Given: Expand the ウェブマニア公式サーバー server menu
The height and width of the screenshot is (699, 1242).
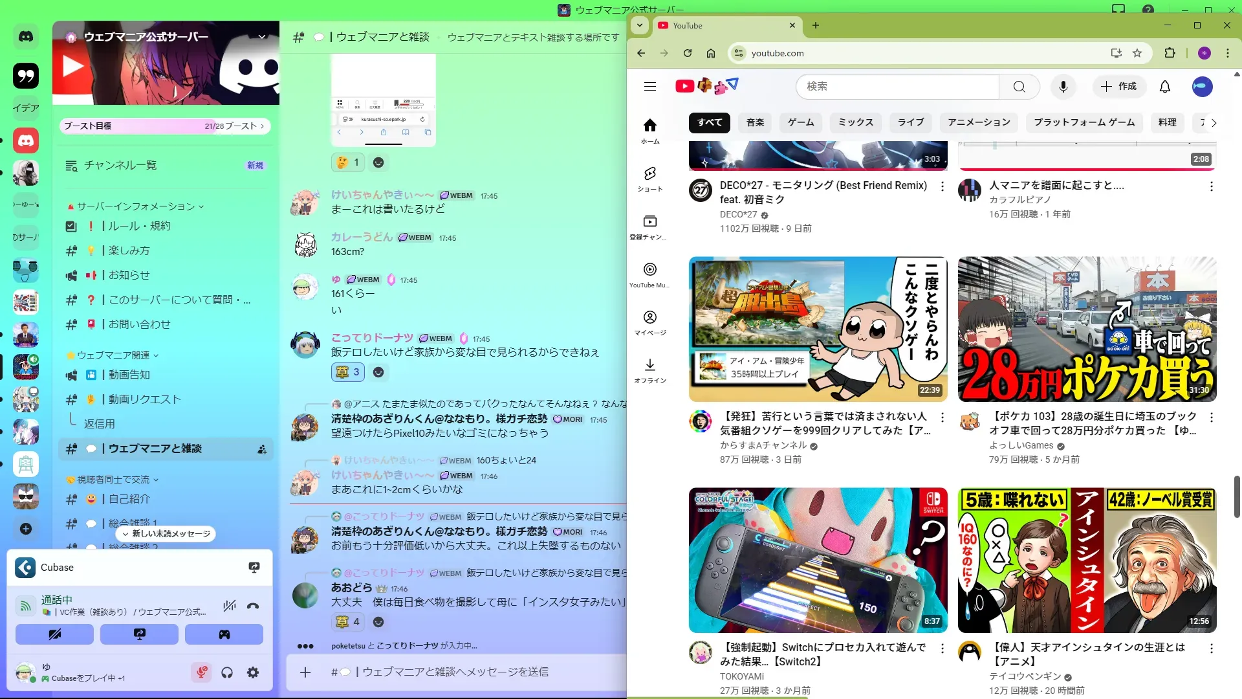Looking at the screenshot, I should point(262,37).
